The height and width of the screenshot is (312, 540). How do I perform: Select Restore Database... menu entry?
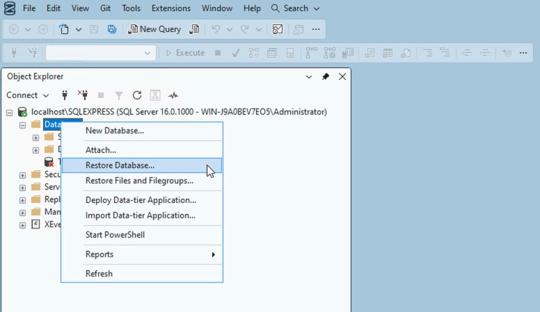click(x=142, y=165)
